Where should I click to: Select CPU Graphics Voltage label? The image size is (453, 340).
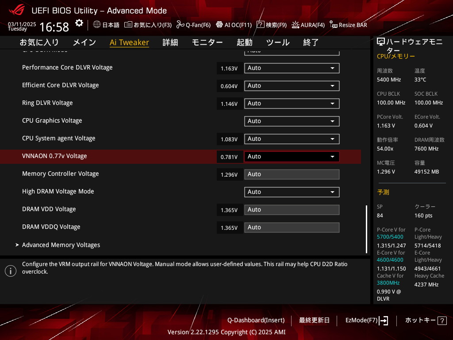[52, 120]
